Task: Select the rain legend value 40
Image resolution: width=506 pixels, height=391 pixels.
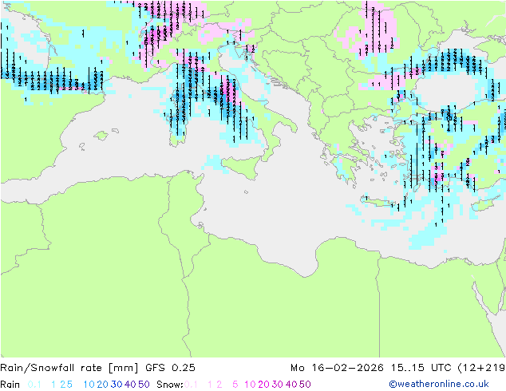Action: [x=130, y=385]
